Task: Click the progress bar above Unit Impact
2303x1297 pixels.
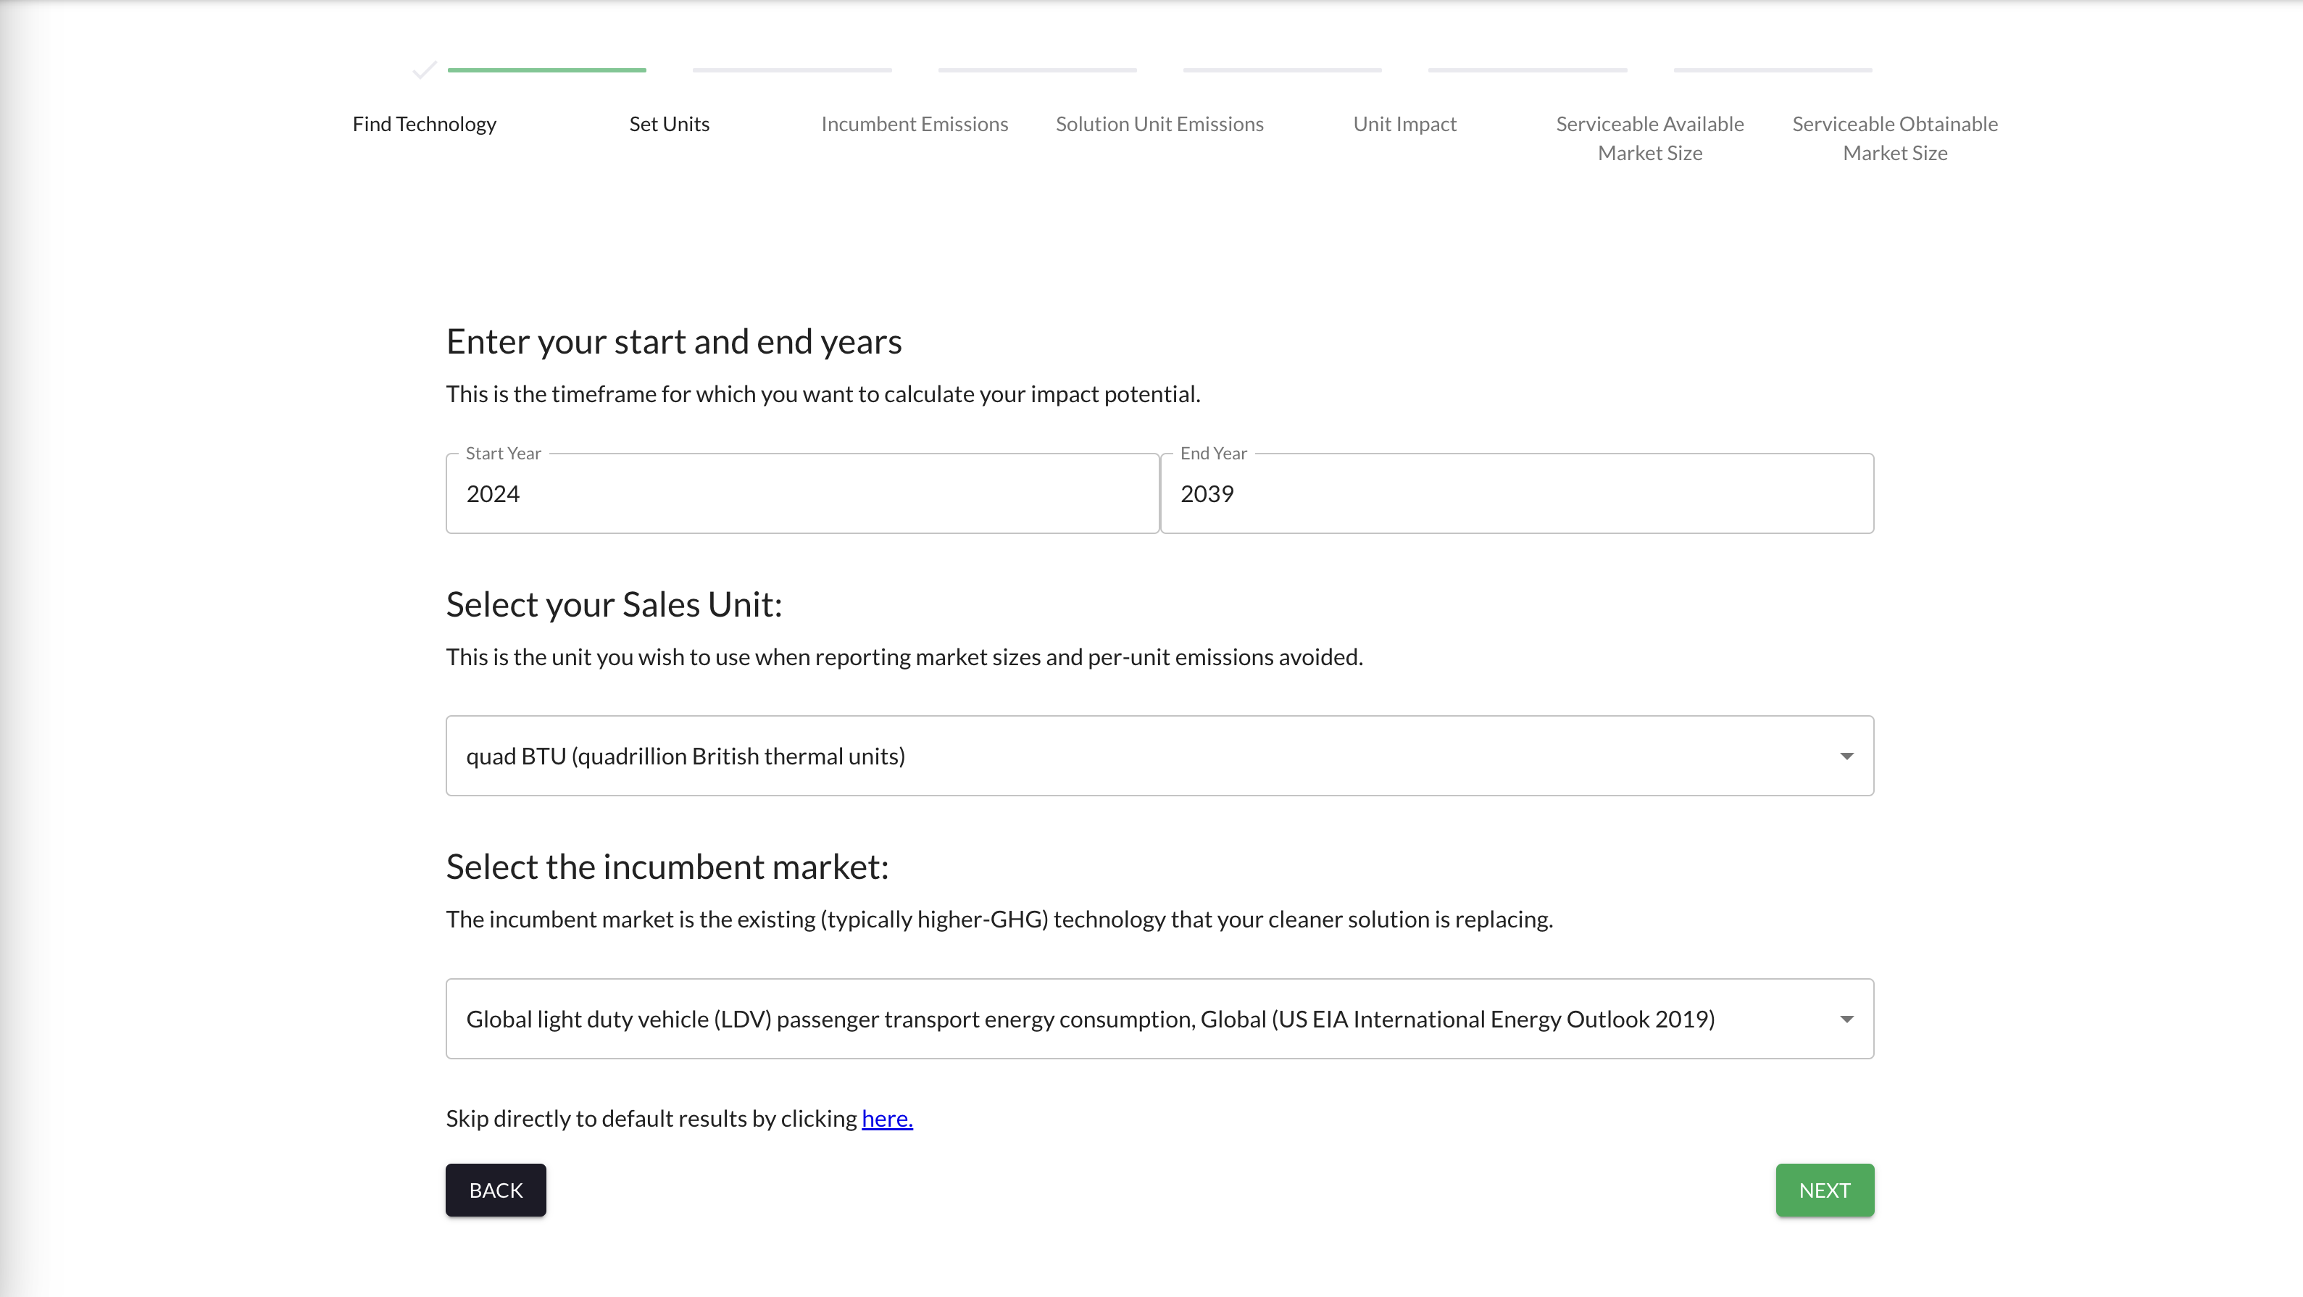Action: [x=1282, y=70]
